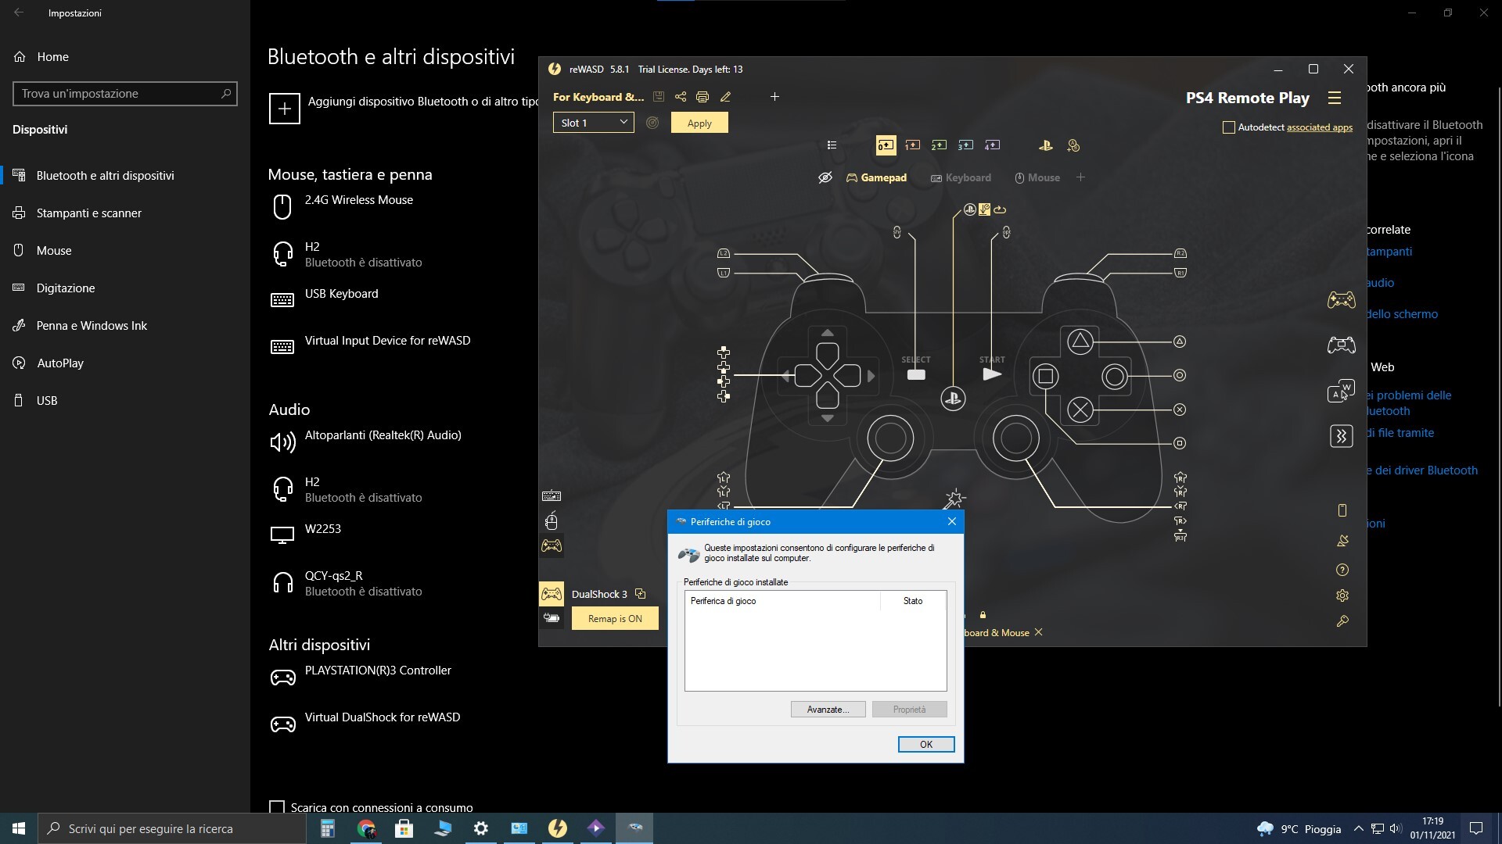Click the share config icon
1502x844 pixels.
click(681, 97)
